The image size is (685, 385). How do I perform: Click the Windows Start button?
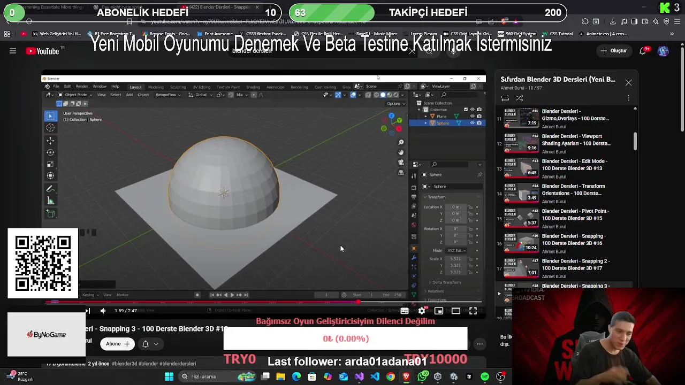(169, 377)
